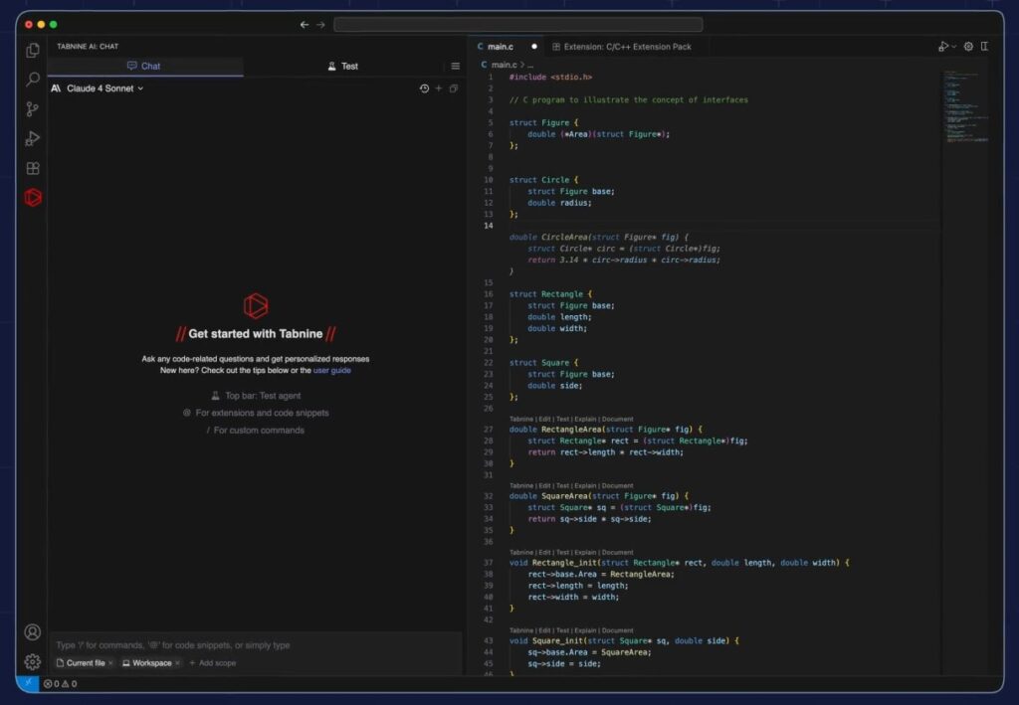This screenshot has height=705, width=1019.
Task: Click Edit code lens above RectangleArea
Action: [x=544, y=419]
